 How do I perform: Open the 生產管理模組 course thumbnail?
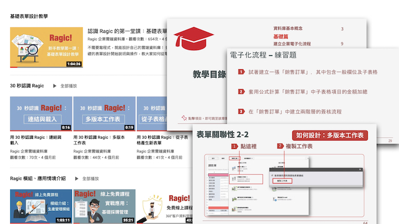click(x=41, y=206)
